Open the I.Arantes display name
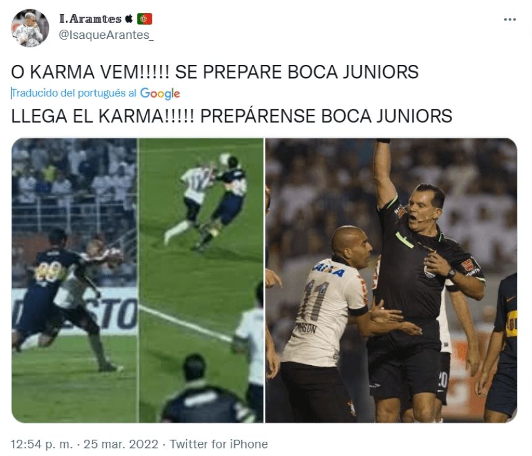The width and height of the screenshot is (532, 456). [90, 19]
